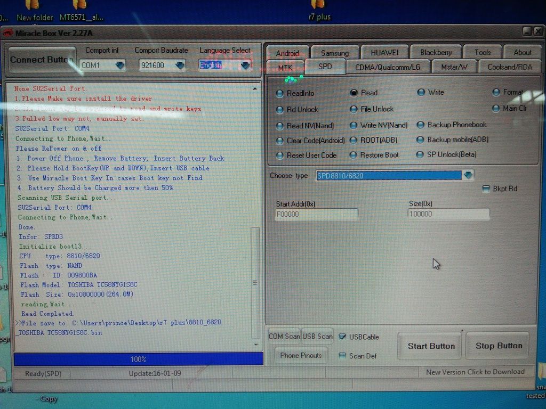The image size is (546, 409).
Task: Click the USB Scan button
Action: pos(317,337)
